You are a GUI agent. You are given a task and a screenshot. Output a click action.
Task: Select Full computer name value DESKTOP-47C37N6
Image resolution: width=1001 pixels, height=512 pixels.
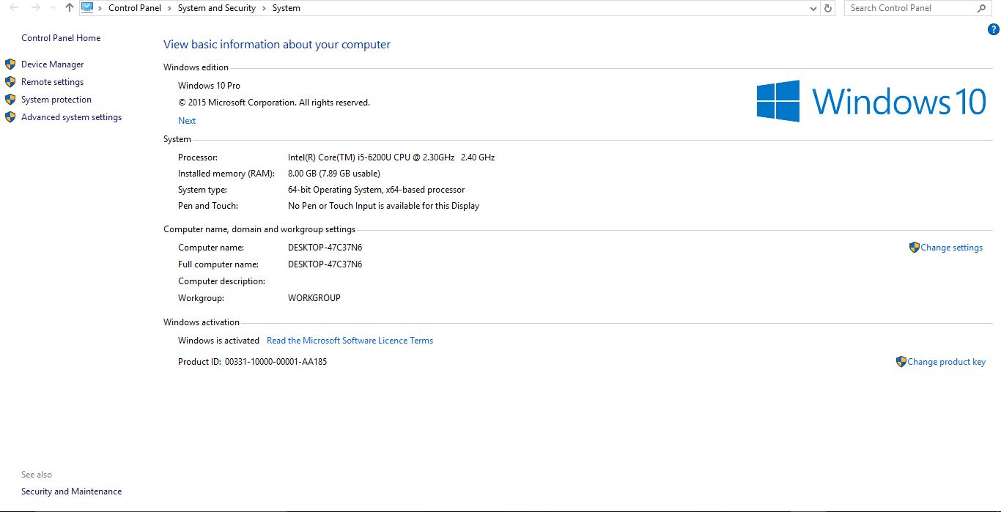point(325,264)
